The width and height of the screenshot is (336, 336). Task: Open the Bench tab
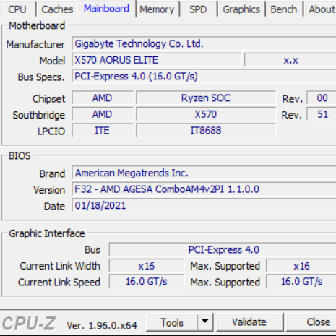click(284, 9)
